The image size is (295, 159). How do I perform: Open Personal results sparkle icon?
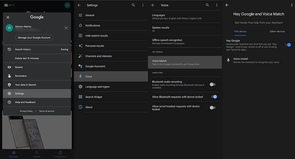pos(80,46)
